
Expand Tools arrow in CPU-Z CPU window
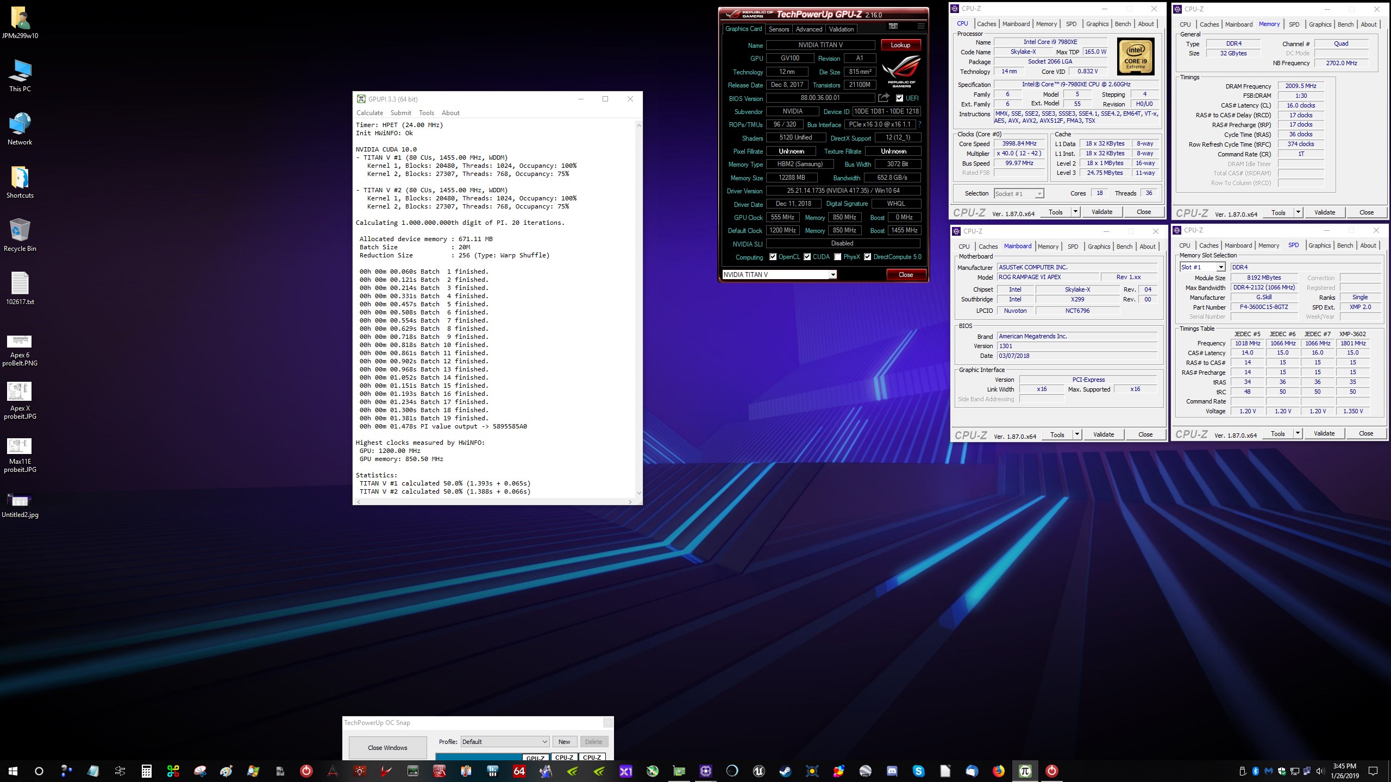(1075, 212)
